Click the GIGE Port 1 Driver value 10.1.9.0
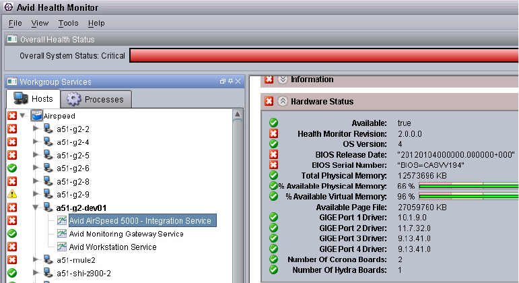Image resolution: width=519 pixels, height=283 pixels. [x=412, y=218]
